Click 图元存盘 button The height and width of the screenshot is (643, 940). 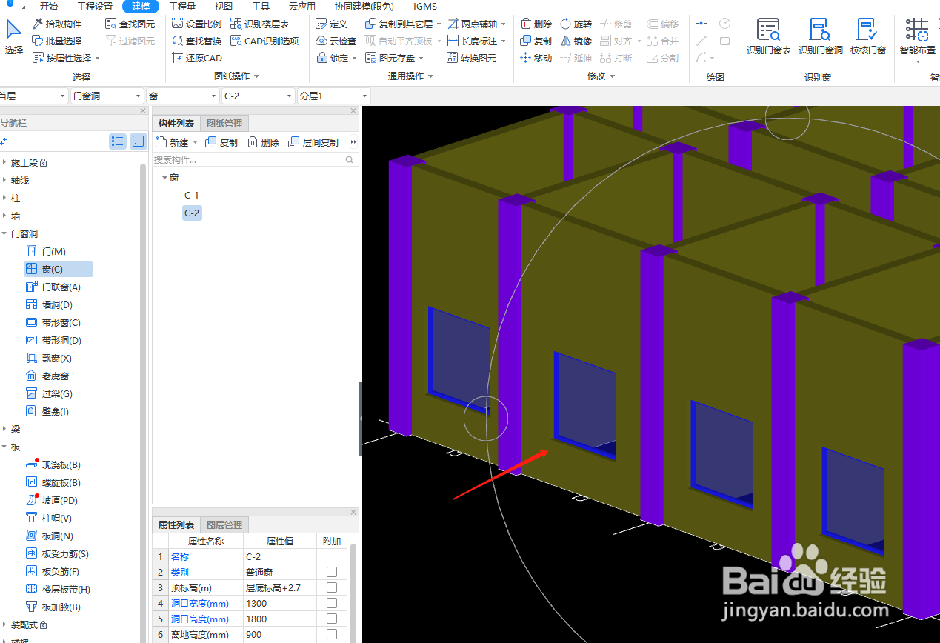[x=395, y=58]
